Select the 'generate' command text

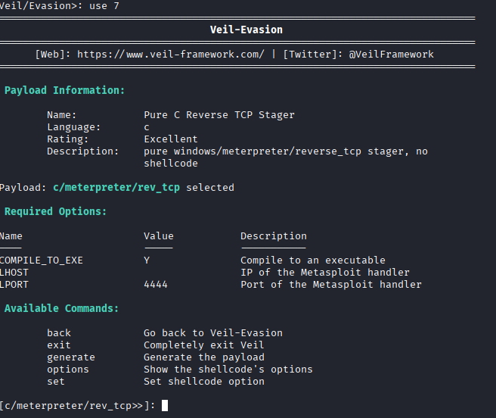click(71, 357)
